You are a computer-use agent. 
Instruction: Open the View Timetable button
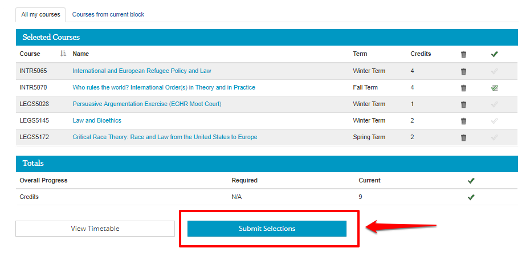coord(95,229)
